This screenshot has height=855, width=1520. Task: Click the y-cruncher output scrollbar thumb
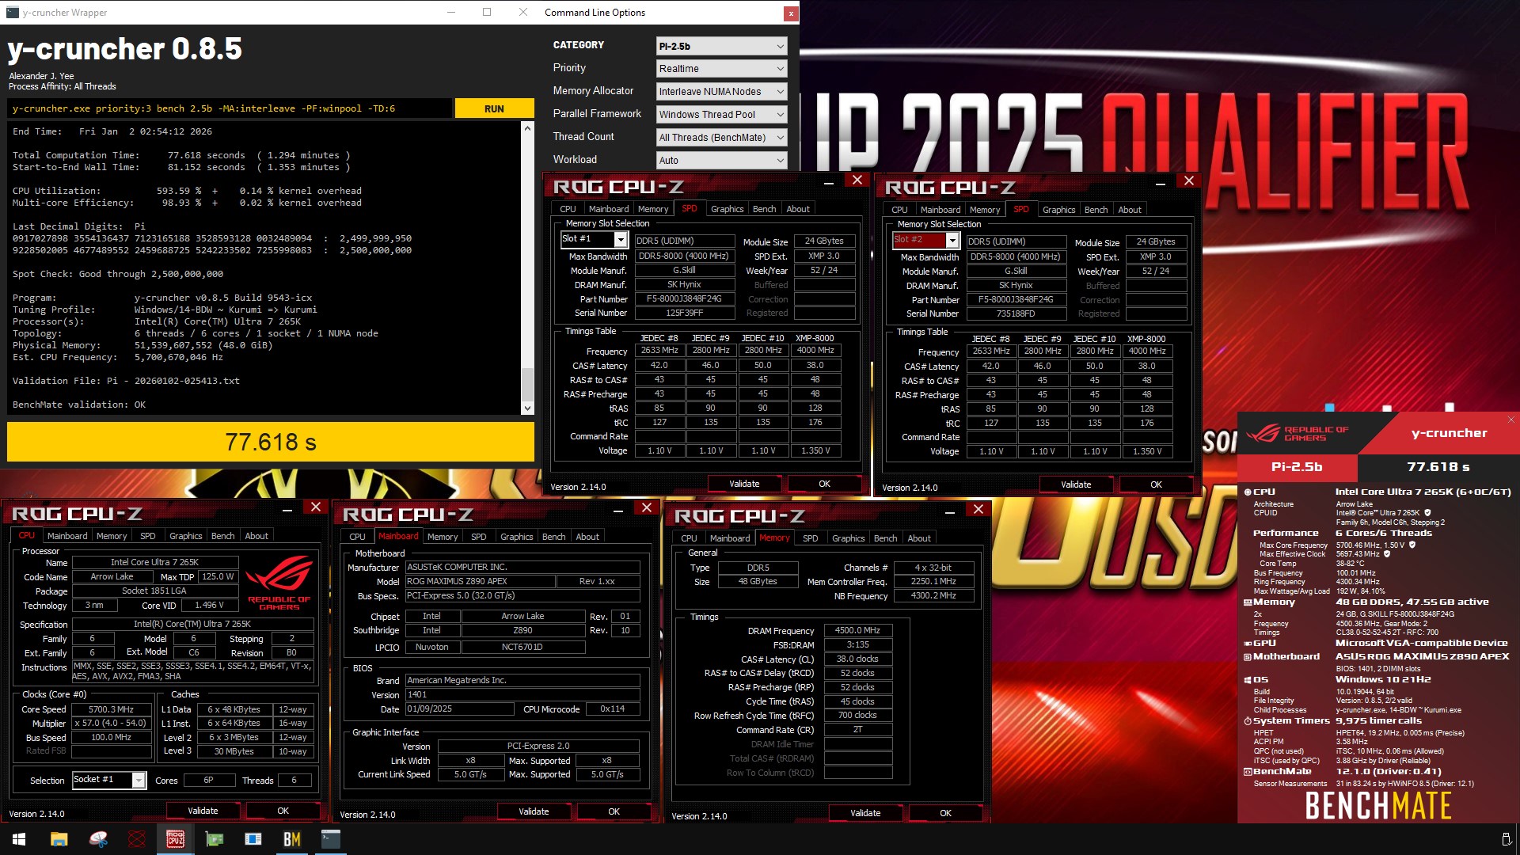point(527,384)
